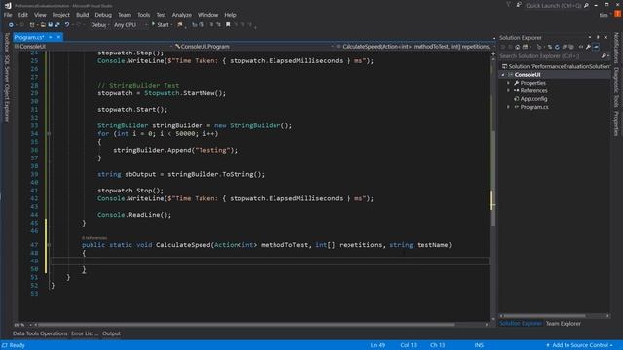Click the Quick Launch search box

[x=557, y=6]
